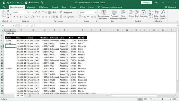Toggle Underline formatting
The width and height of the screenshot is (179, 101).
(x=20, y=17)
